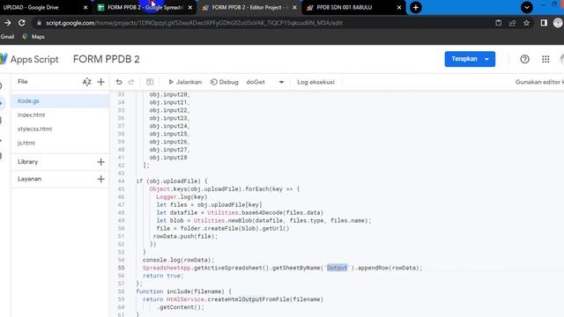Viewport: 564px width, 317px height.
Task: Open the Kode.gs file
Action: coord(60,101)
